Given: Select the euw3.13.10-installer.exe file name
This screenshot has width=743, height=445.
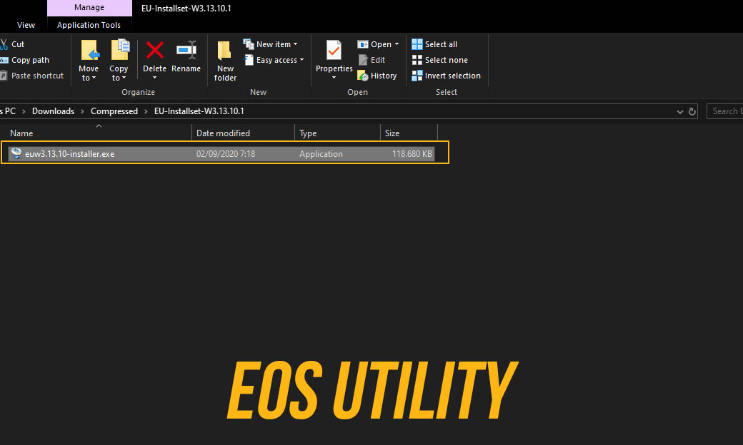Looking at the screenshot, I should 70,154.
